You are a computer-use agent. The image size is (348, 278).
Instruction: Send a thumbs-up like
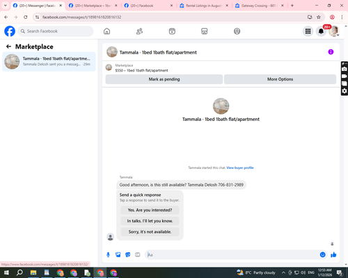point(333,255)
